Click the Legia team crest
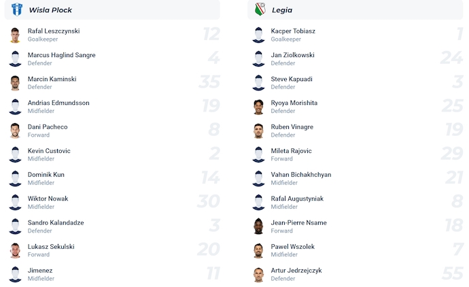 (x=260, y=10)
